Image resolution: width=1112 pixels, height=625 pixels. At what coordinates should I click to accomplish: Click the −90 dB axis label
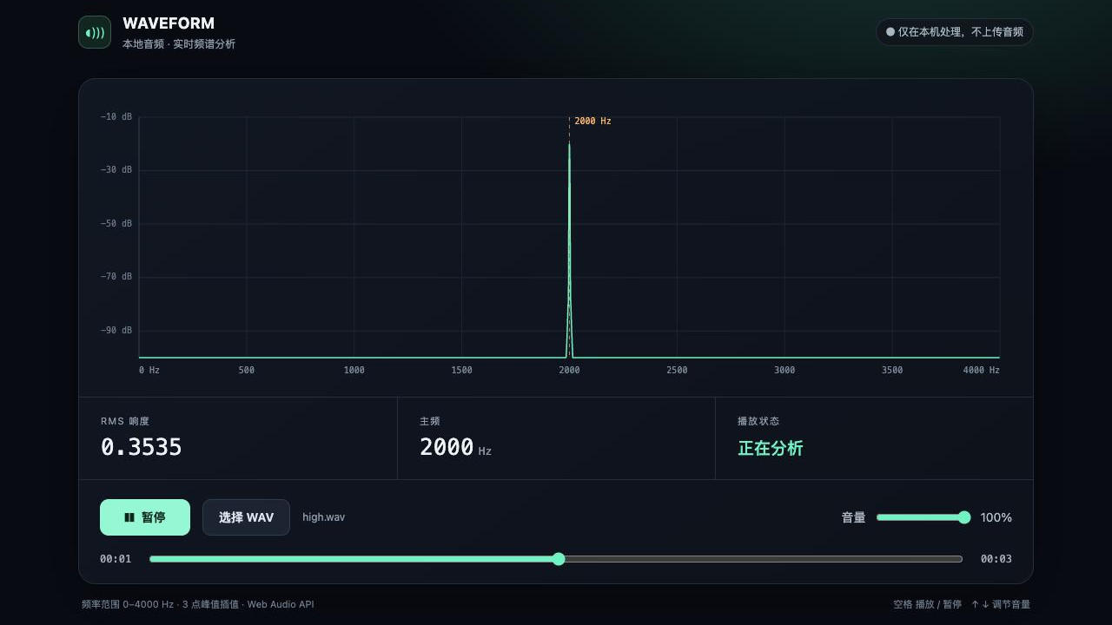coord(116,331)
